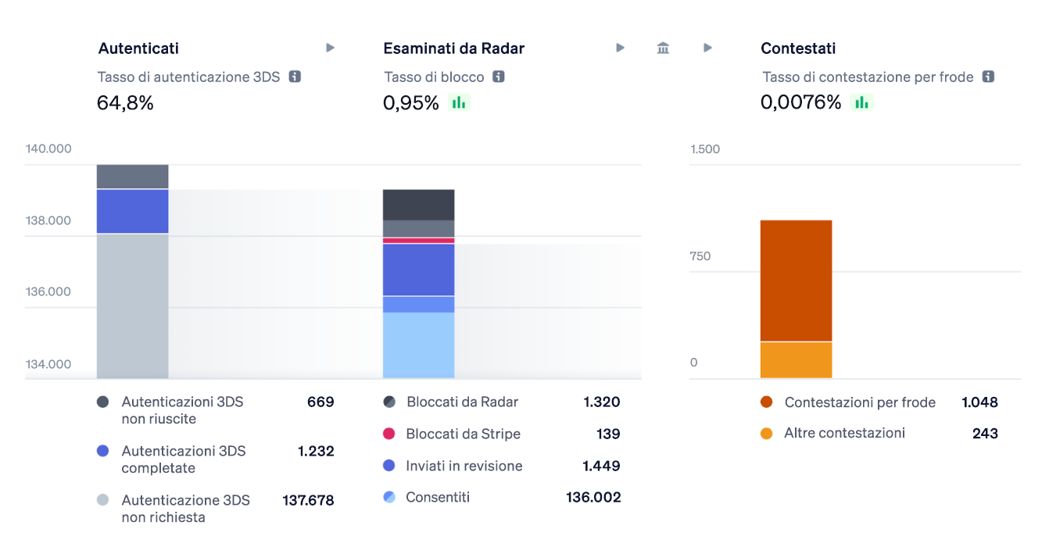
Task: Click the Contestati heading
Action: [x=798, y=48]
